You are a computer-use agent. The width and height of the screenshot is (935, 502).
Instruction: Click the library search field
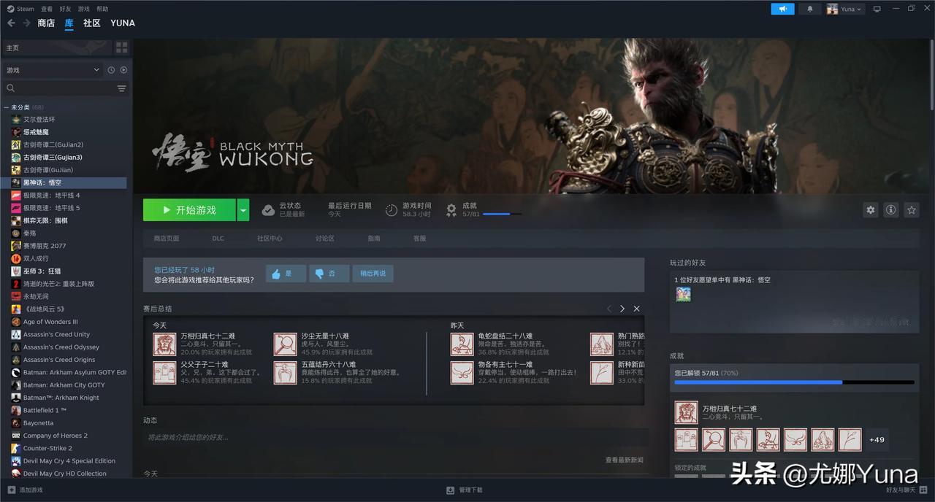[58, 88]
